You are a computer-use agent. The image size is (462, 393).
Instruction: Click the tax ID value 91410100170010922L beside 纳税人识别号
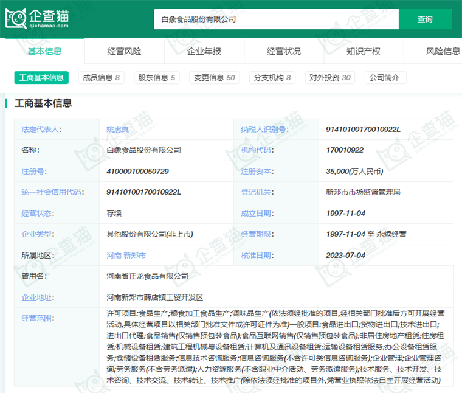363,129
